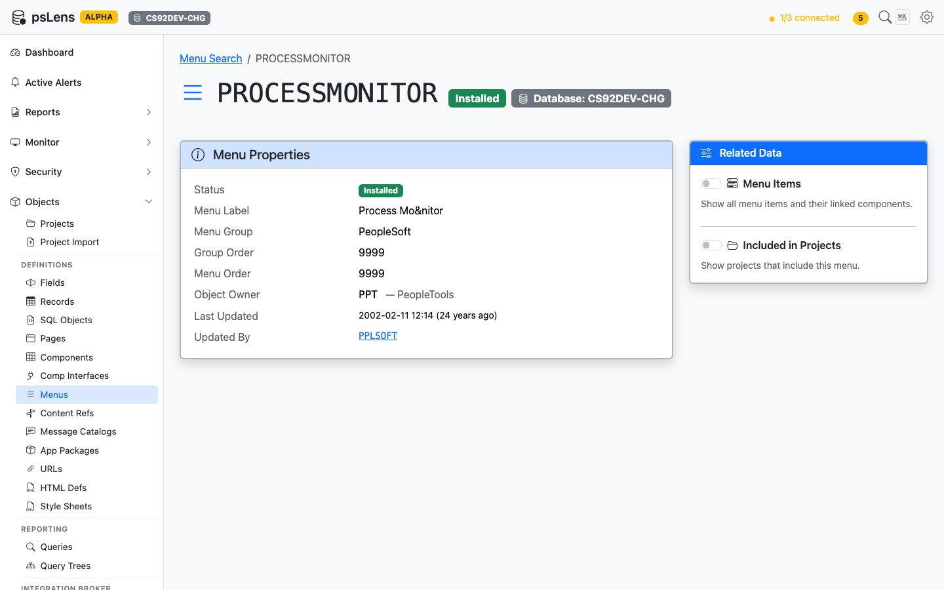The width and height of the screenshot is (944, 590).
Task: Click the PPT object owner value
Action: 368,294
